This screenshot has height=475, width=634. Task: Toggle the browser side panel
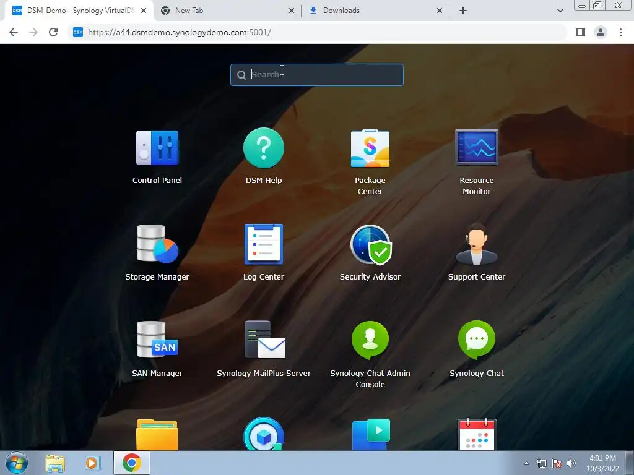[x=581, y=32]
